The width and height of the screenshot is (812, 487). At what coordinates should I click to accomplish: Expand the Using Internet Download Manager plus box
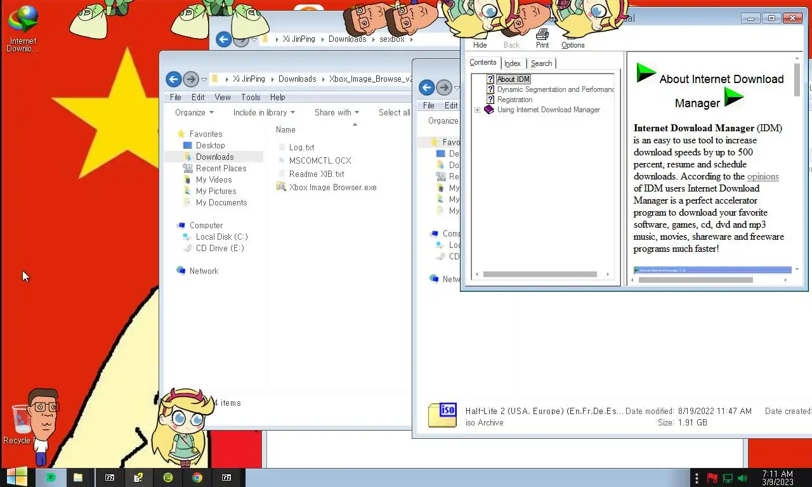pos(477,110)
